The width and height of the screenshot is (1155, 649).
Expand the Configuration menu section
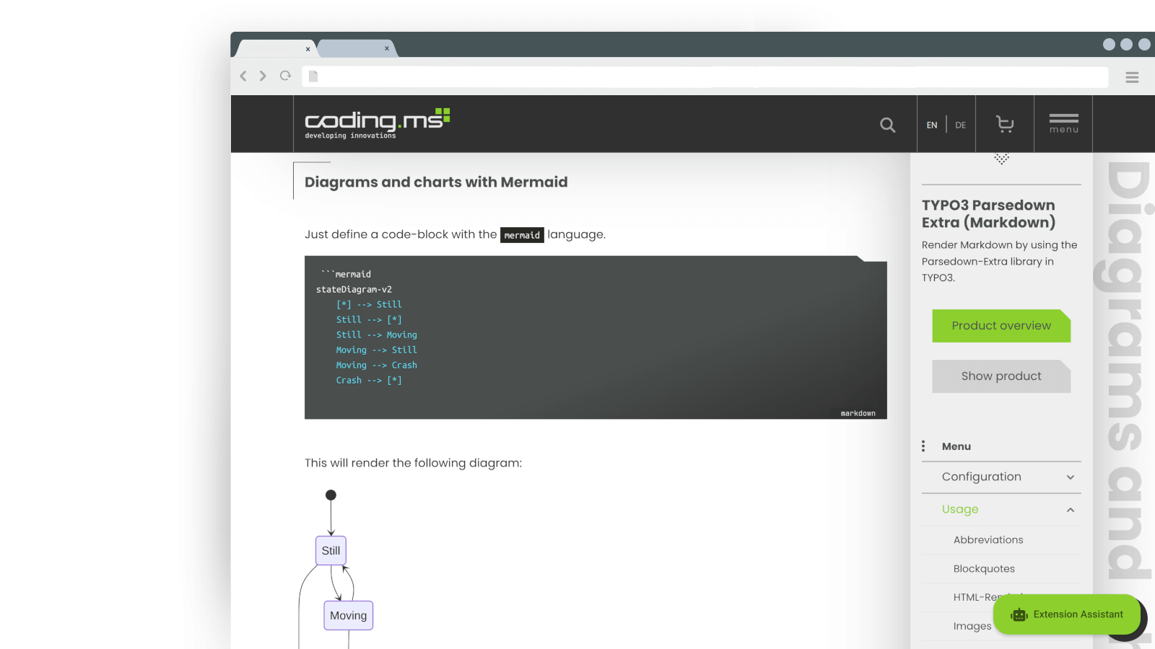[x=1070, y=477]
